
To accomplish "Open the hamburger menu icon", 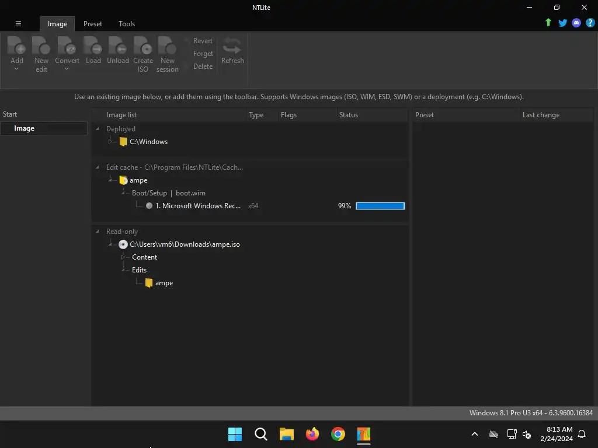I will coord(18,23).
